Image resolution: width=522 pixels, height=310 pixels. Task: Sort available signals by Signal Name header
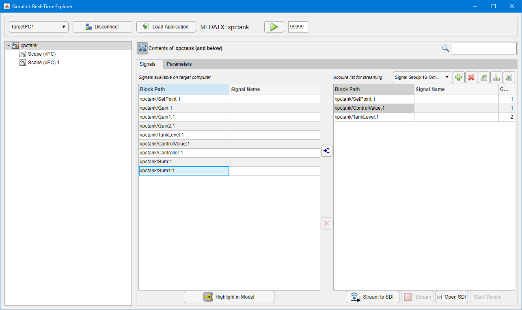click(274, 89)
